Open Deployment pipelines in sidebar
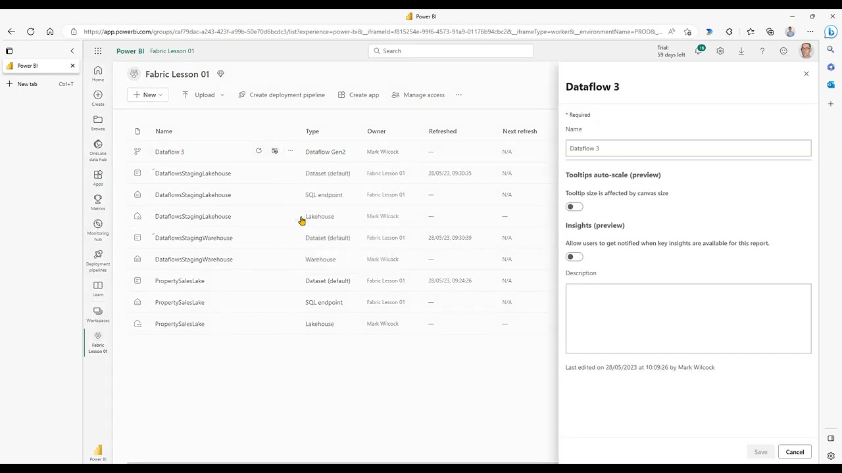Image resolution: width=842 pixels, height=473 pixels. point(98,261)
